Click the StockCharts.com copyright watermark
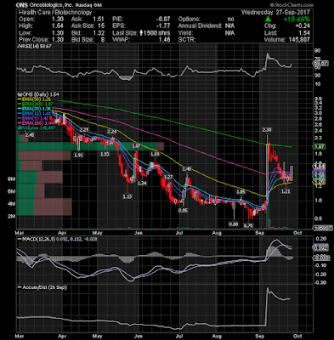 point(292,5)
